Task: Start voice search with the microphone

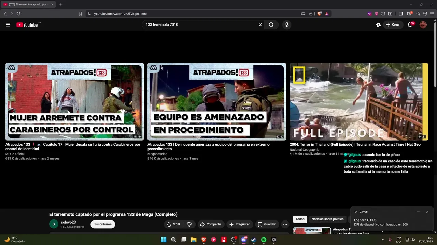Action: pos(286,24)
